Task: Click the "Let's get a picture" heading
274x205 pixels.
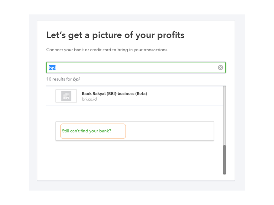Action: 115,35
